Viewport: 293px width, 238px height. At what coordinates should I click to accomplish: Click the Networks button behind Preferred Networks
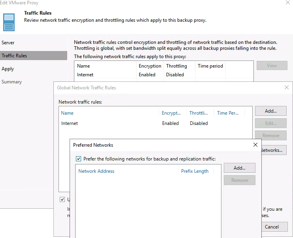[x=274, y=150]
